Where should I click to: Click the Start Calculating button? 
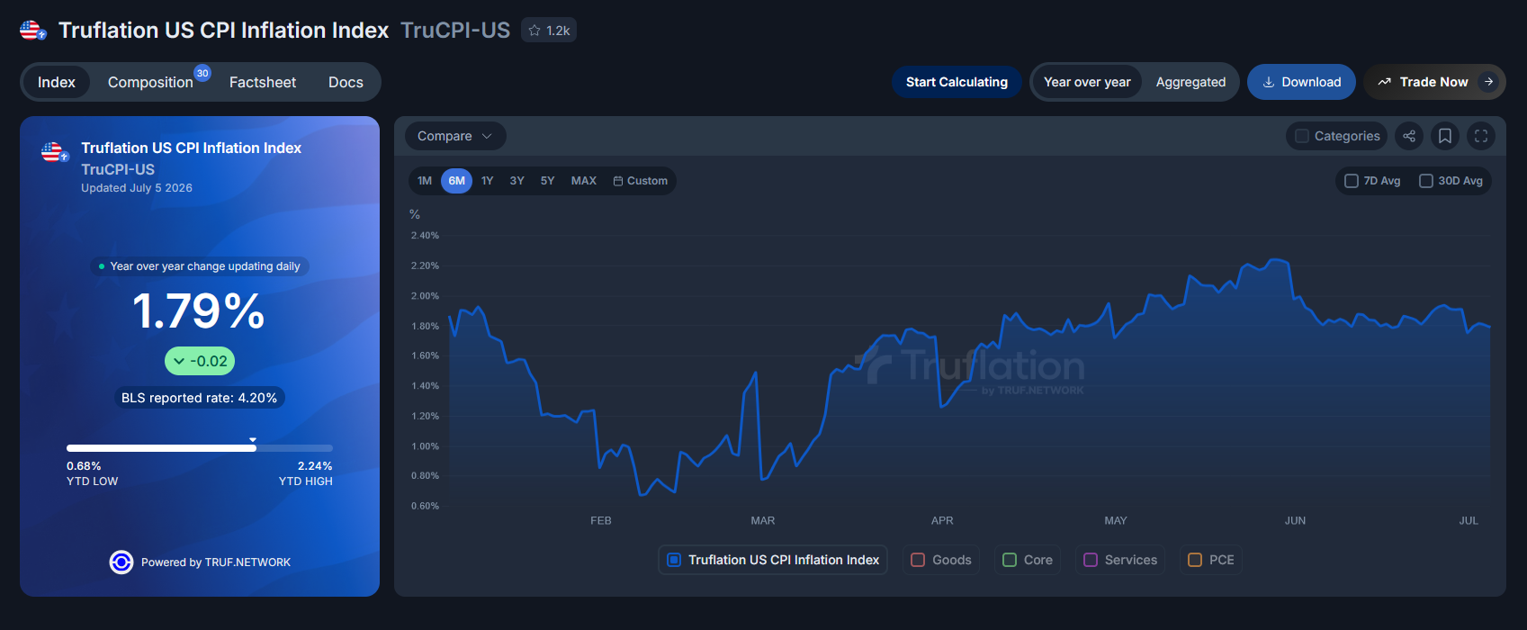click(x=957, y=82)
